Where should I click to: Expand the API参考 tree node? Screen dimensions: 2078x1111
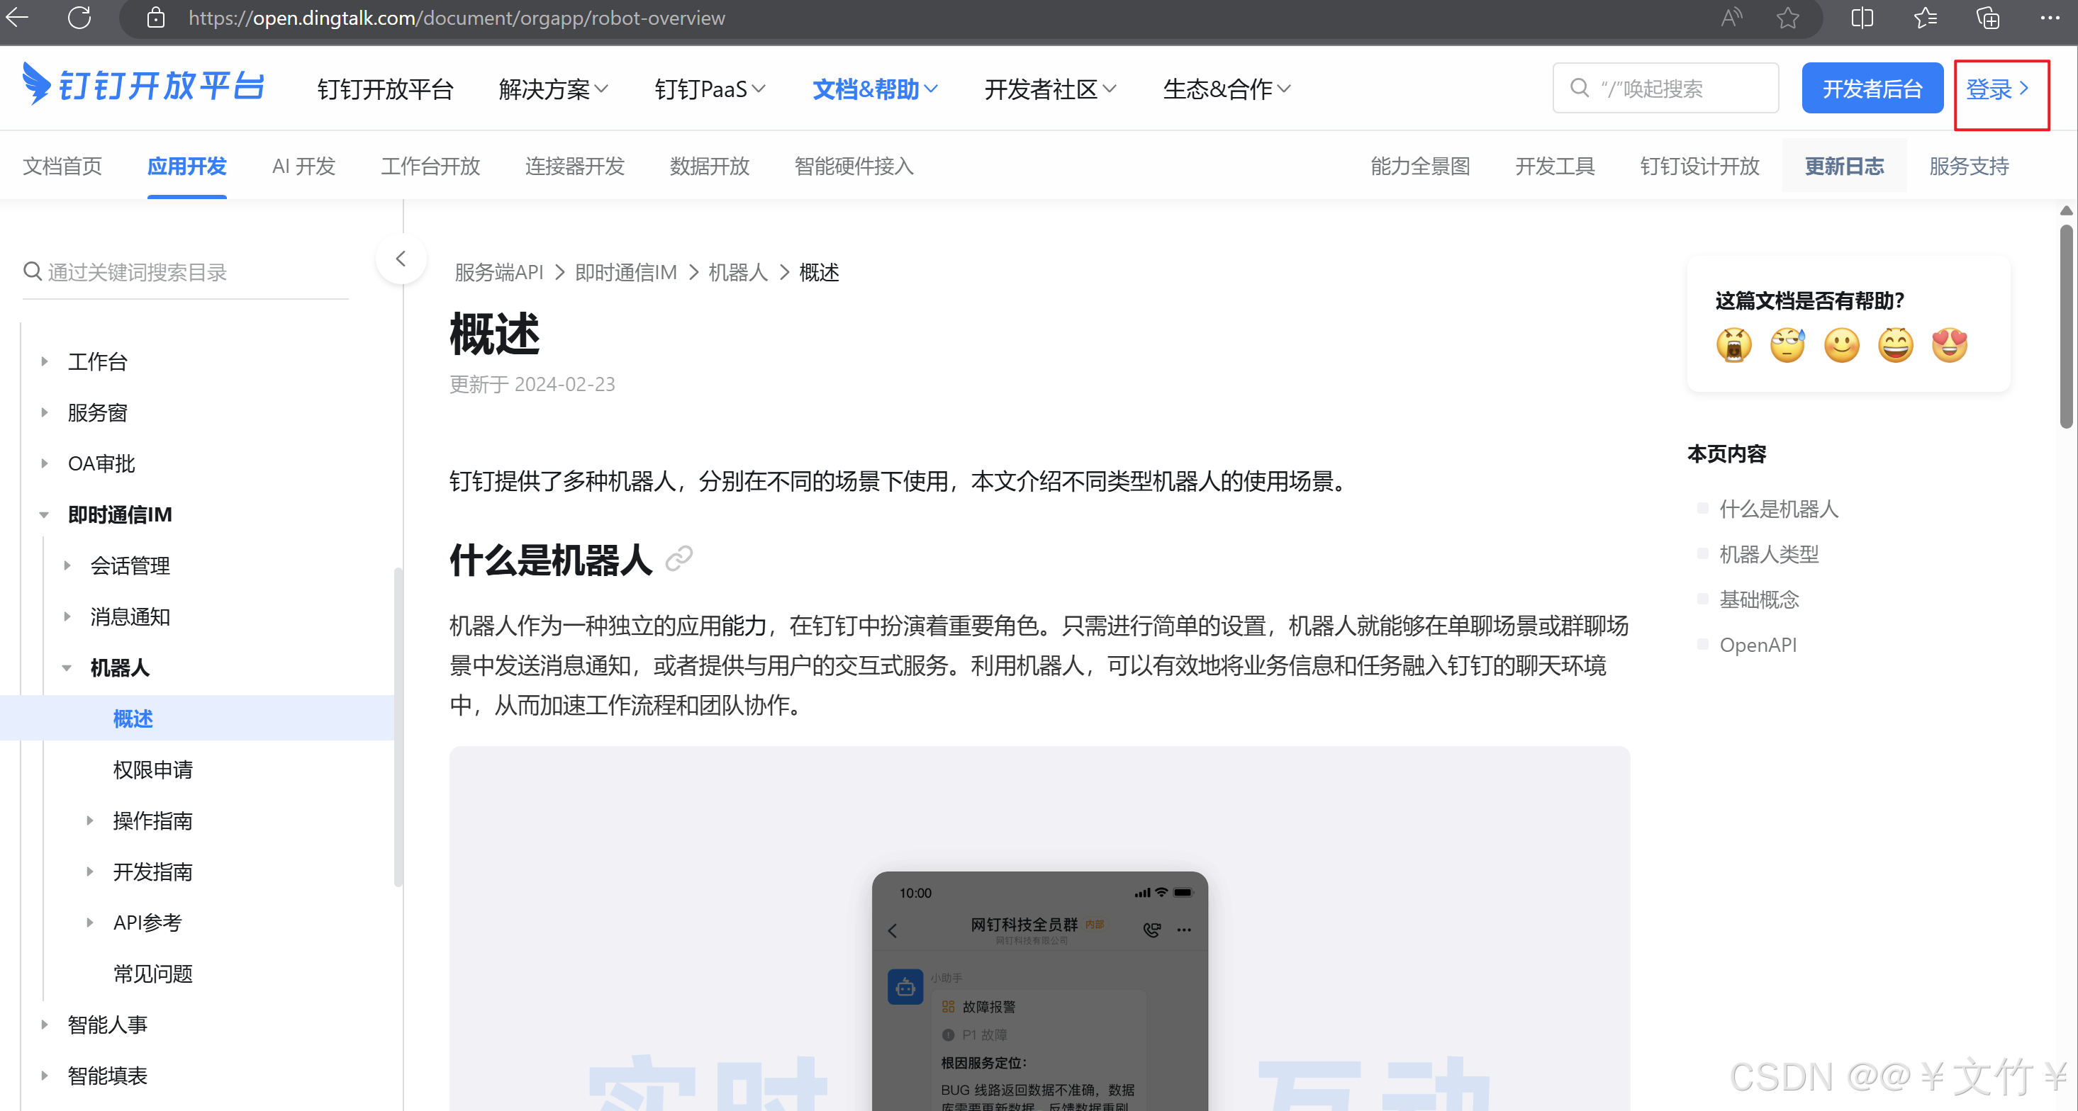89,923
